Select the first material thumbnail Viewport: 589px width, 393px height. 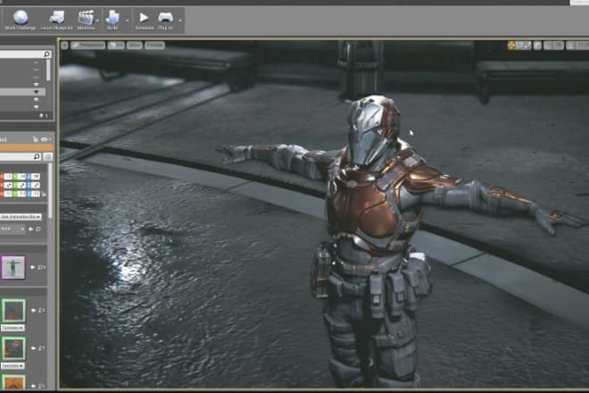click(x=14, y=311)
